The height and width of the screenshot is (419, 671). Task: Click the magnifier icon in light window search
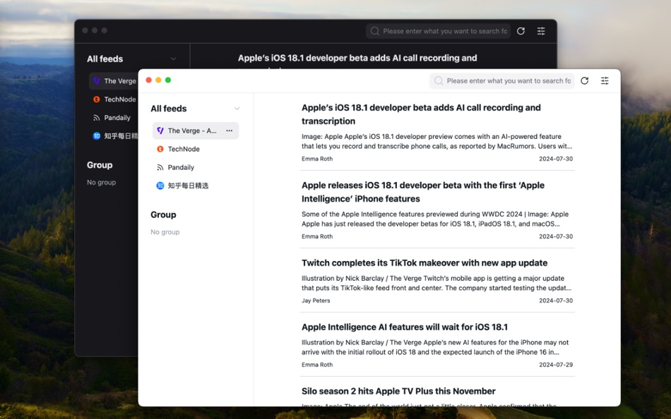[438, 81]
